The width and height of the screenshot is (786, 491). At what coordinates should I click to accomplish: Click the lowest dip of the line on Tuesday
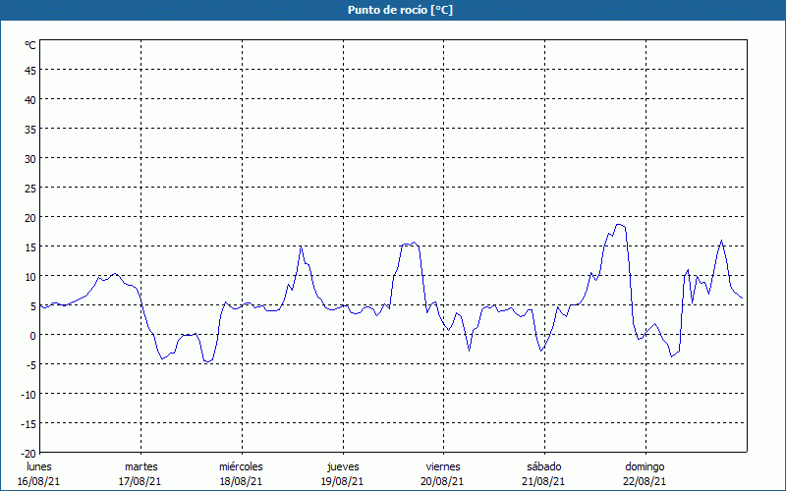tap(206, 361)
